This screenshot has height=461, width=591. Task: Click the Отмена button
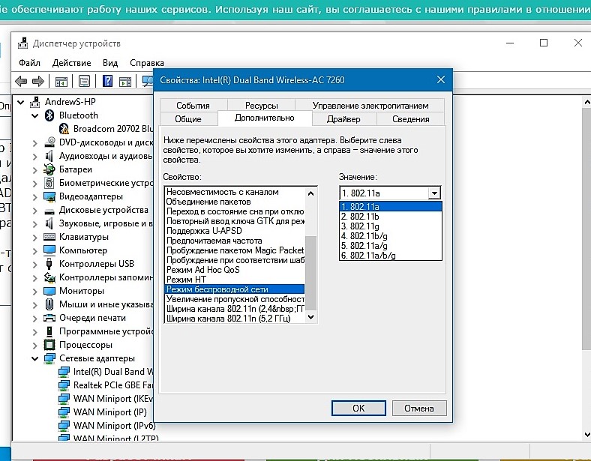pos(419,409)
